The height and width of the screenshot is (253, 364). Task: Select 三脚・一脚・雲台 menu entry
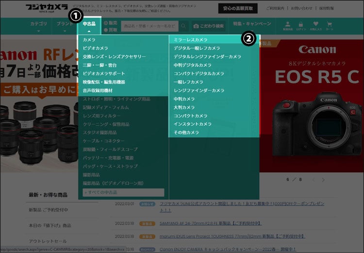(99, 65)
